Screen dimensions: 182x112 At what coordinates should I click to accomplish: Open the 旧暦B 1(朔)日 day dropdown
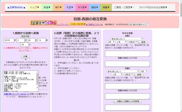128,74
